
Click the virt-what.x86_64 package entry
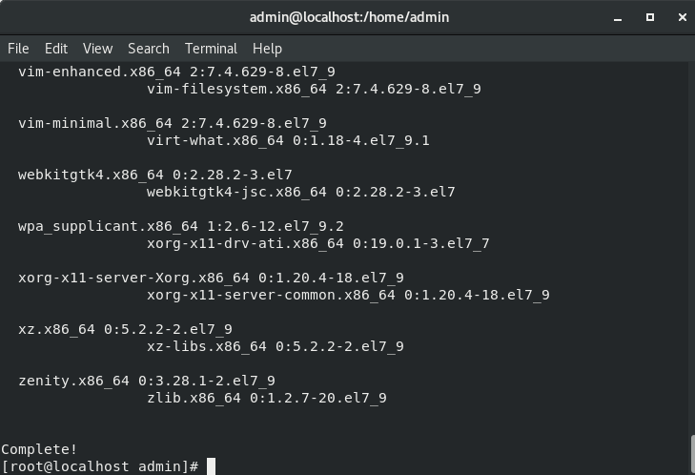click(x=288, y=140)
